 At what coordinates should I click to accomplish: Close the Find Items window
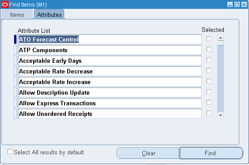tap(244, 4)
